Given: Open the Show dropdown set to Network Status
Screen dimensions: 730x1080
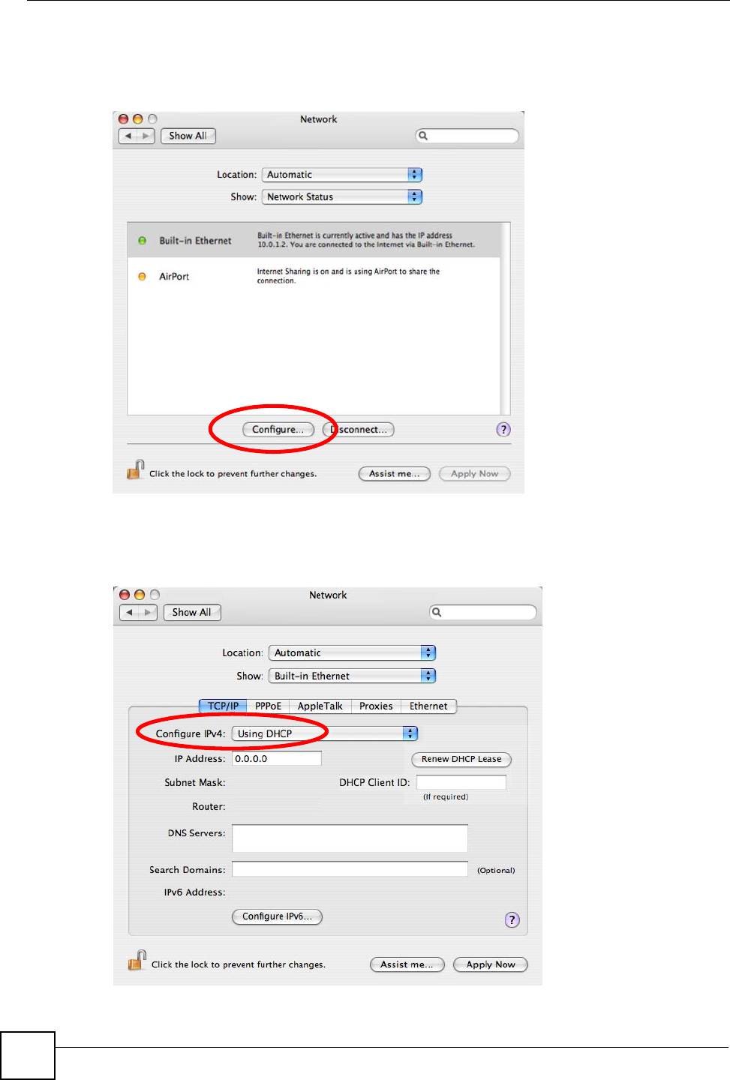Looking at the screenshot, I should pyautogui.click(x=342, y=196).
